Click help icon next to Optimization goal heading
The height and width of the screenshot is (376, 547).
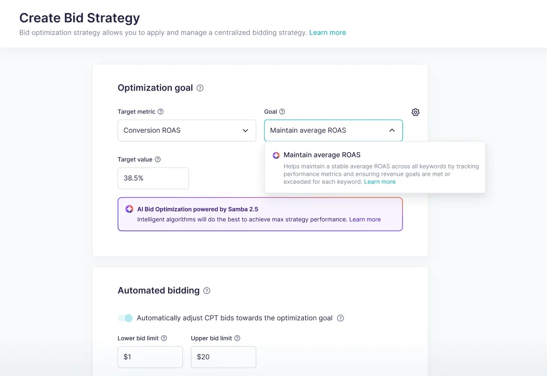[x=200, y=88]
